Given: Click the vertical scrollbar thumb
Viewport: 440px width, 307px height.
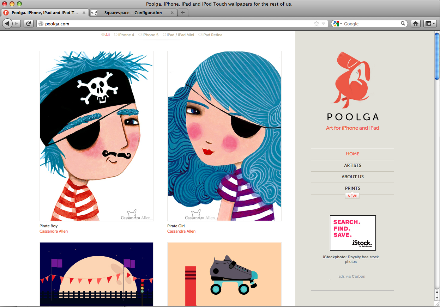Looking at the screenshot, I should [x=437, y=56].
